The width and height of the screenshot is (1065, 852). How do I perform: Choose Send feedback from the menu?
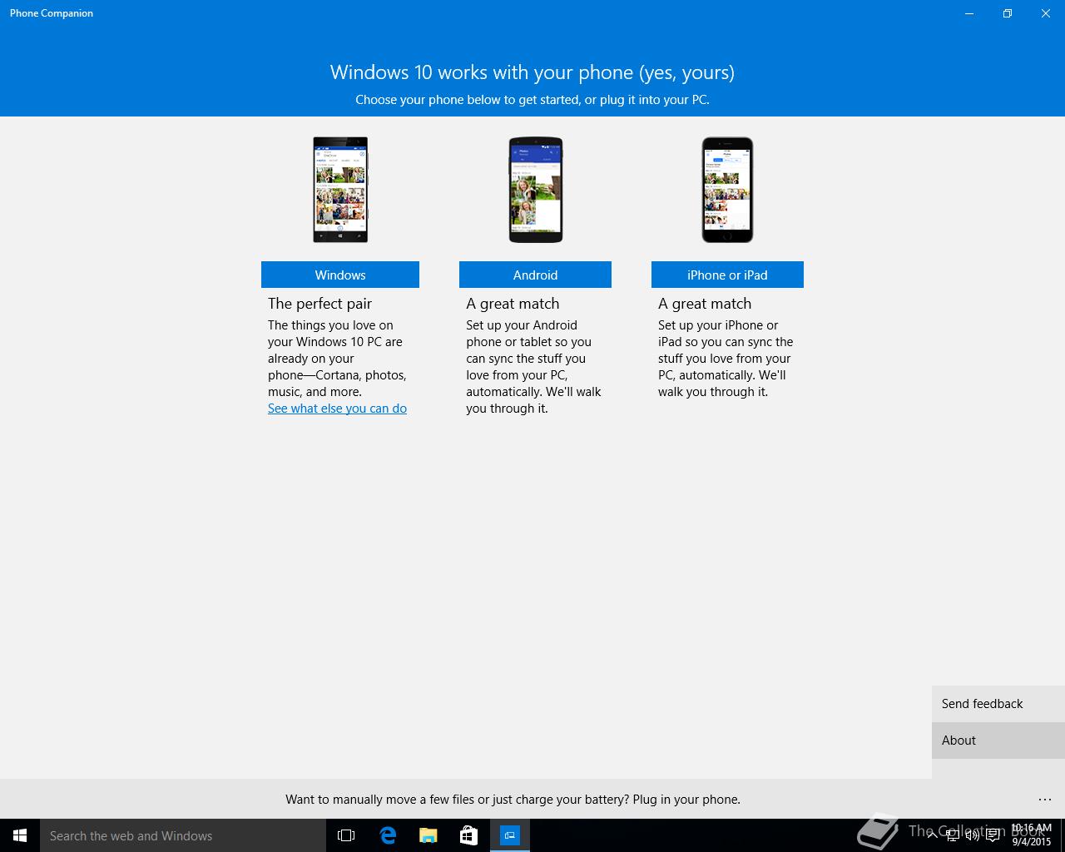click(998, 704)
